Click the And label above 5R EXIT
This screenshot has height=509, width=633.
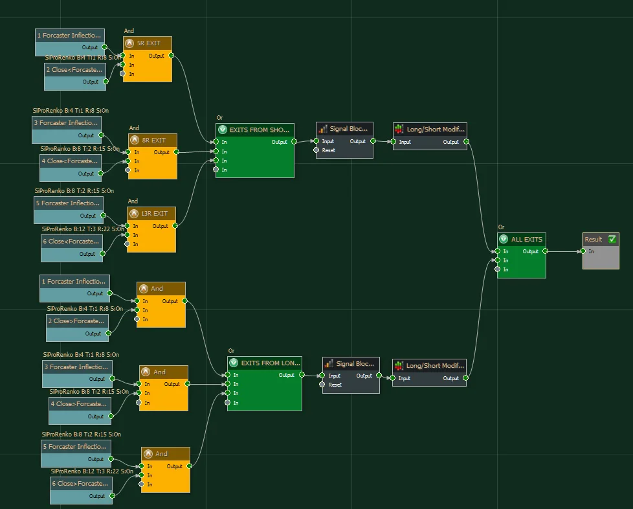129,30
